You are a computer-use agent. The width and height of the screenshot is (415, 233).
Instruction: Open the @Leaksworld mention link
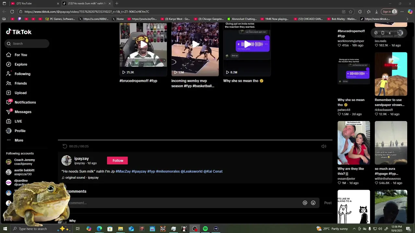click(x=191, y=172)
